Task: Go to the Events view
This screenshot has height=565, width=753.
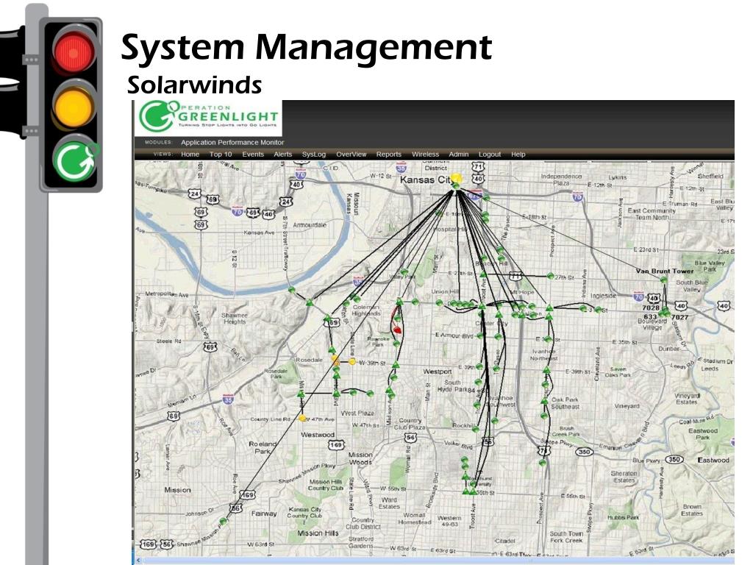Action: click(x=253, y=154)
